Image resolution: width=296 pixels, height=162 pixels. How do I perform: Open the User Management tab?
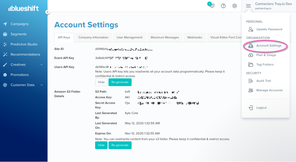click(129, 37)
